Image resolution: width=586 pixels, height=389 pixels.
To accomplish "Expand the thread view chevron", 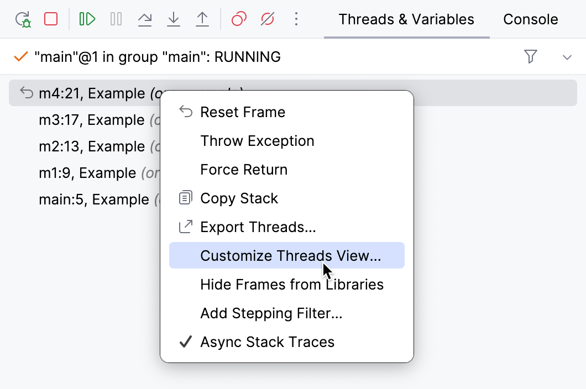I will pos(567,56).
